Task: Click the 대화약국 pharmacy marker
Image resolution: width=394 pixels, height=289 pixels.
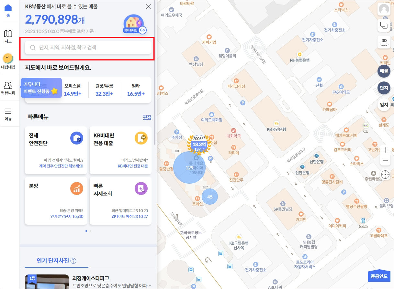Action: pyautogui.click(x=234, y=133)
